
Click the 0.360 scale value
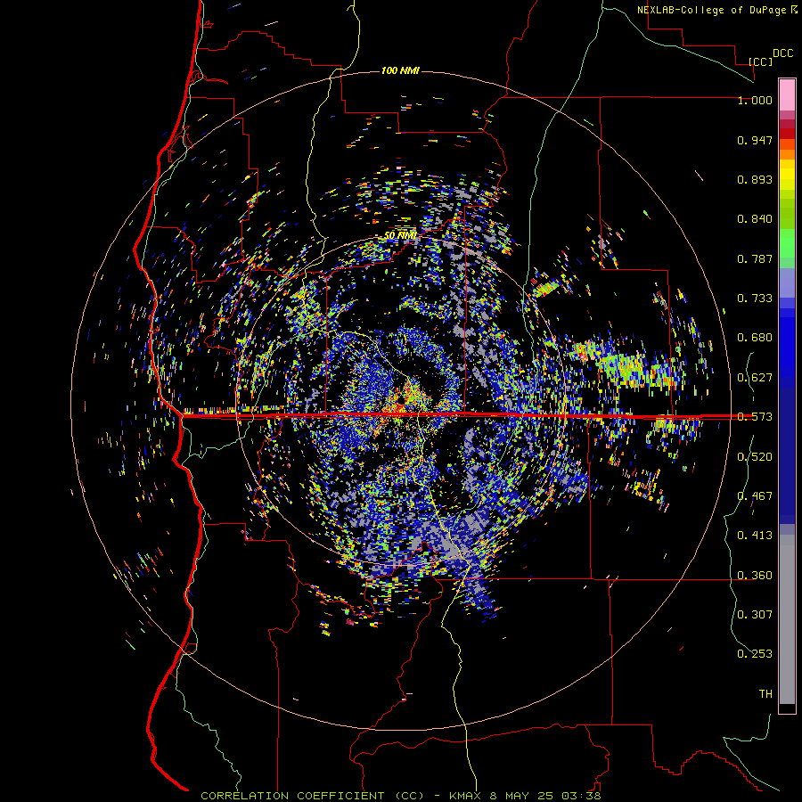[x=755, y=576]
